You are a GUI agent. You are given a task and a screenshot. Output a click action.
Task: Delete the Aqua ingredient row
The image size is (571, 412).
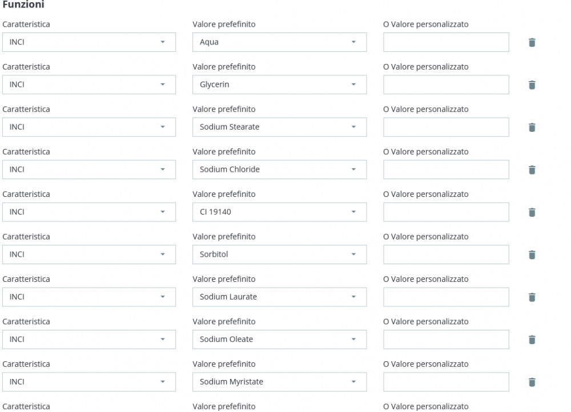click(531, 42)
